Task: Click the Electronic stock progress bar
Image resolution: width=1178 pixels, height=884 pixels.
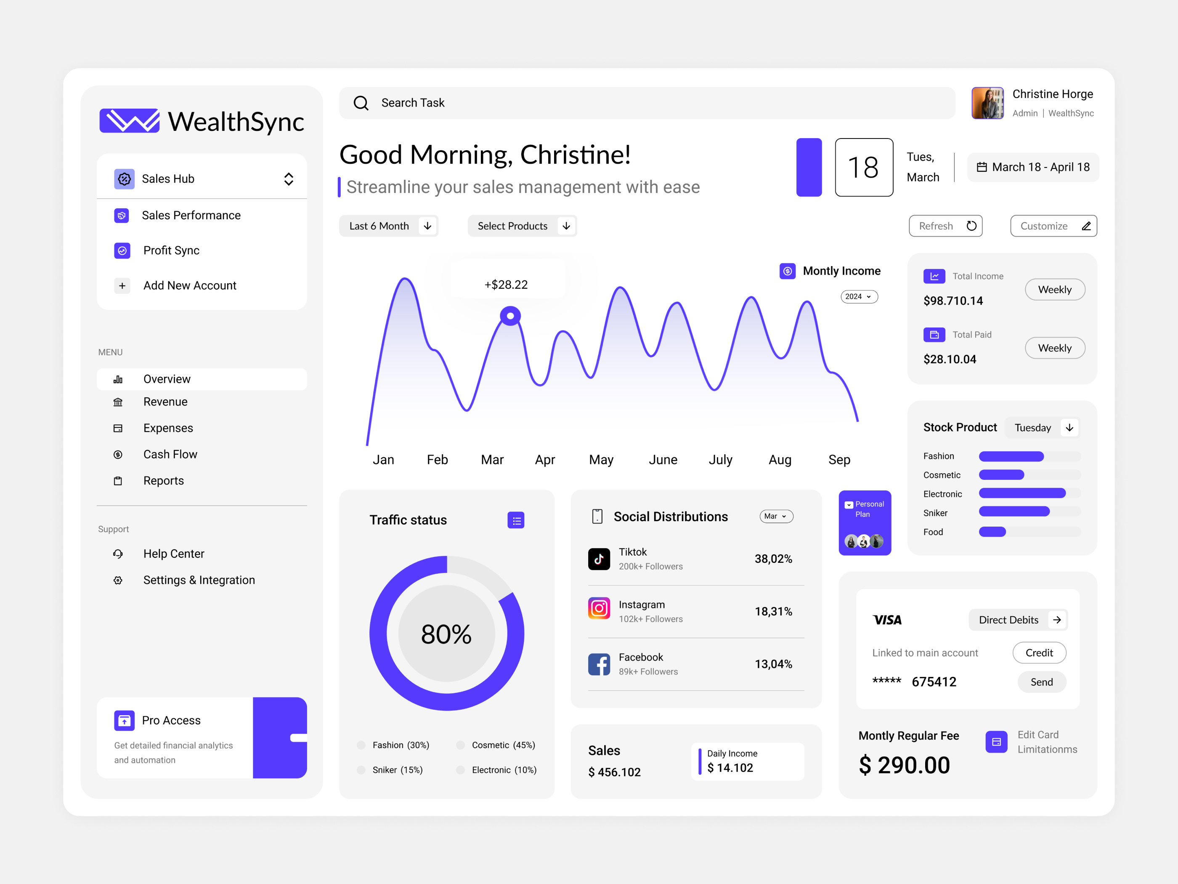Action: (1022, 493)
